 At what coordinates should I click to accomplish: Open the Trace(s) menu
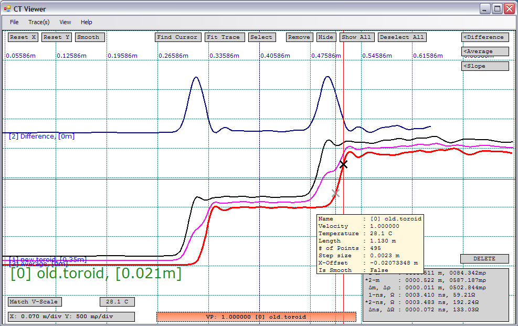(x=38, y=22)
